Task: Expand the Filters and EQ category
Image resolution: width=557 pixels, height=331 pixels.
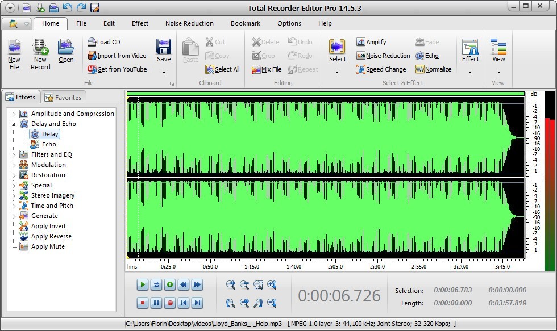Action: point(15,154)
